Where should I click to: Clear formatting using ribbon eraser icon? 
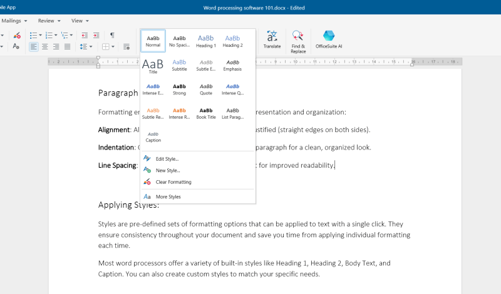point(17,35)
